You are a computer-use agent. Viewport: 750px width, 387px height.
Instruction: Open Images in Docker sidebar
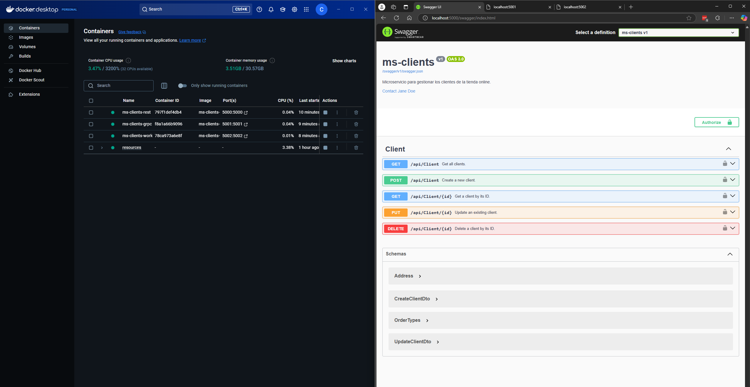click(36, 37)
